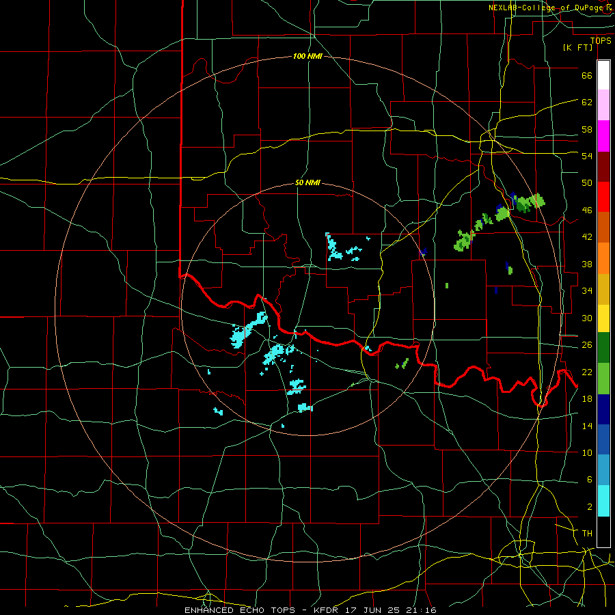Click the 100 NMI range ring label
The image size is (615, 615).
(307, 56)
